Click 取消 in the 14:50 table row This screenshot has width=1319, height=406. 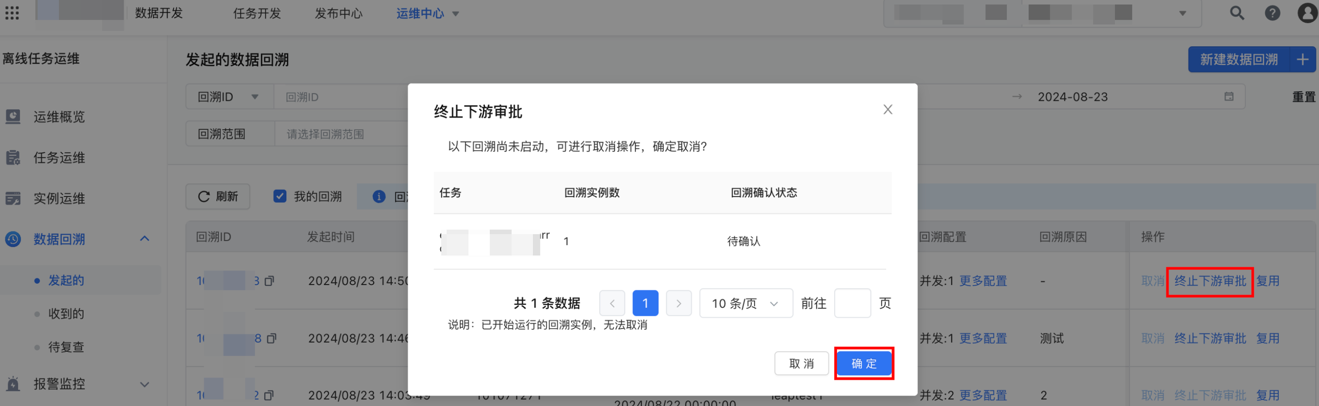pyautogui.click(x=1153, y=280)
